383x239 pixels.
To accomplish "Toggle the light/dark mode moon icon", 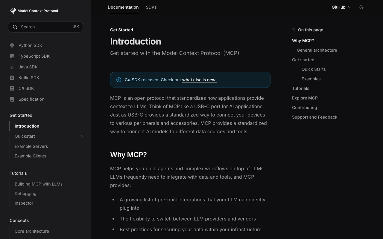I will coord(361,7).
